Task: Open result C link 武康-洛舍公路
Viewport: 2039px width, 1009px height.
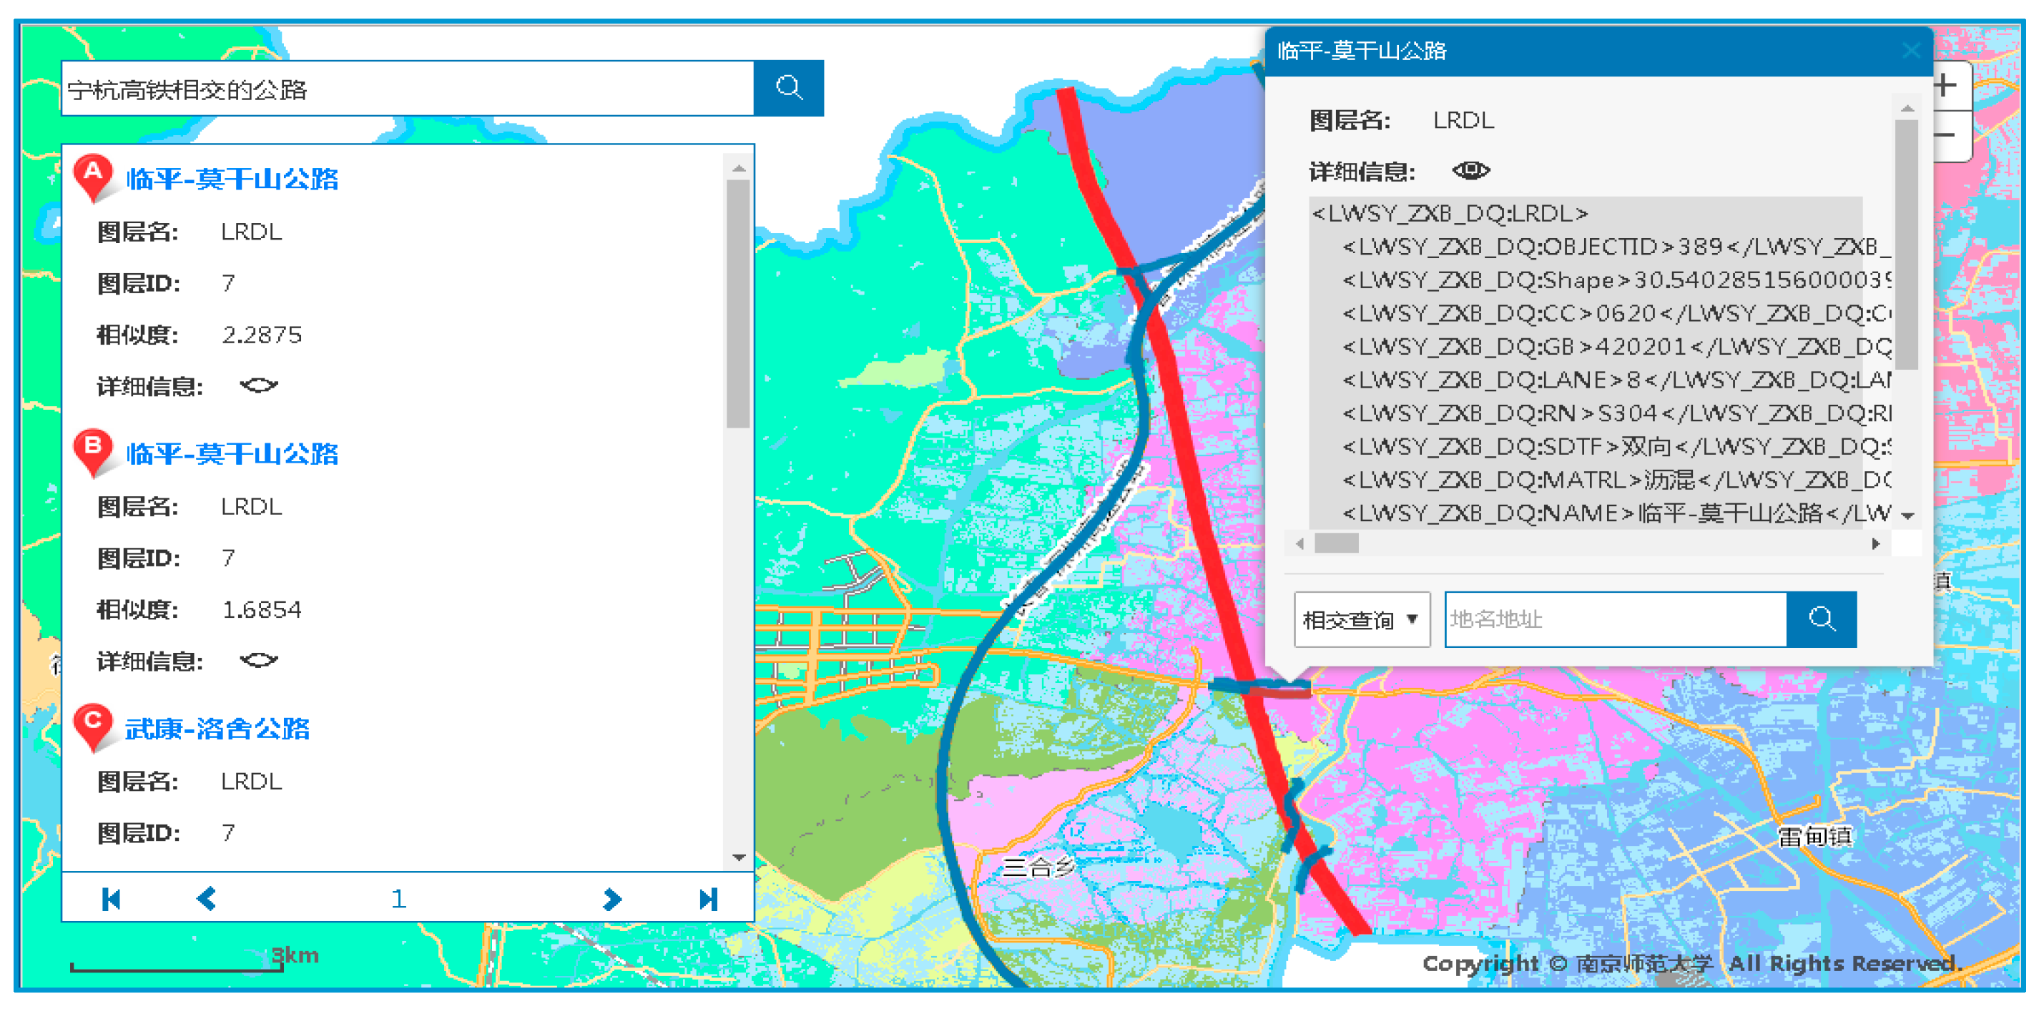Action: click(217, 728)
